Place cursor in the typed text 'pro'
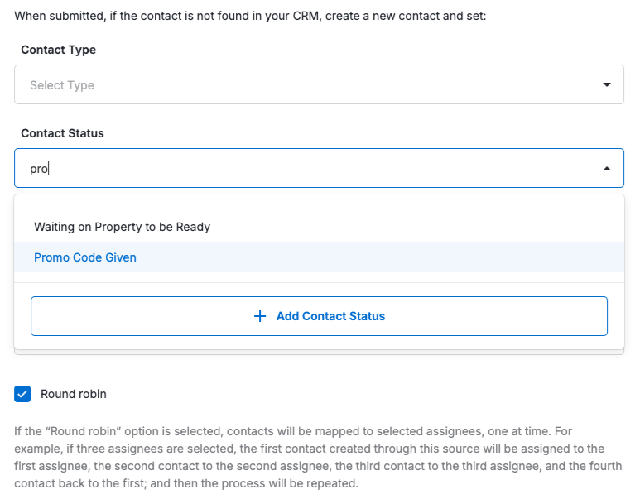 coord(39,169)
